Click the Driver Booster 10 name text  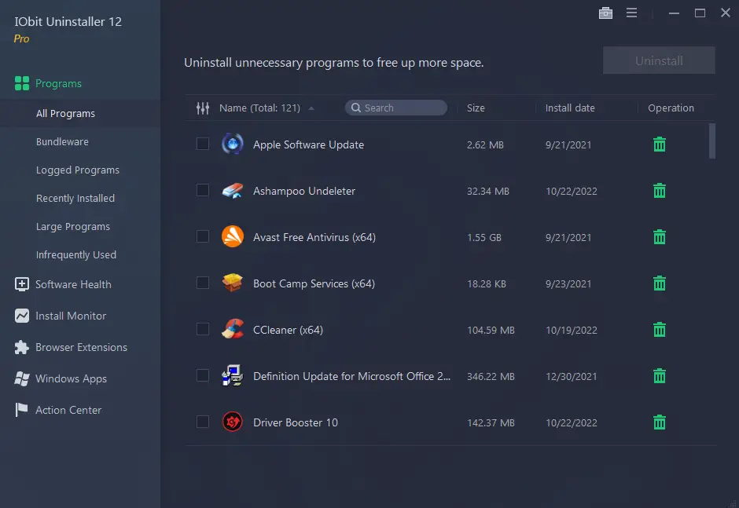click(296, 422)
